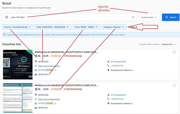
Task: Open the second ad's garagebedrijf thumbnail
Action: (18, 98)
